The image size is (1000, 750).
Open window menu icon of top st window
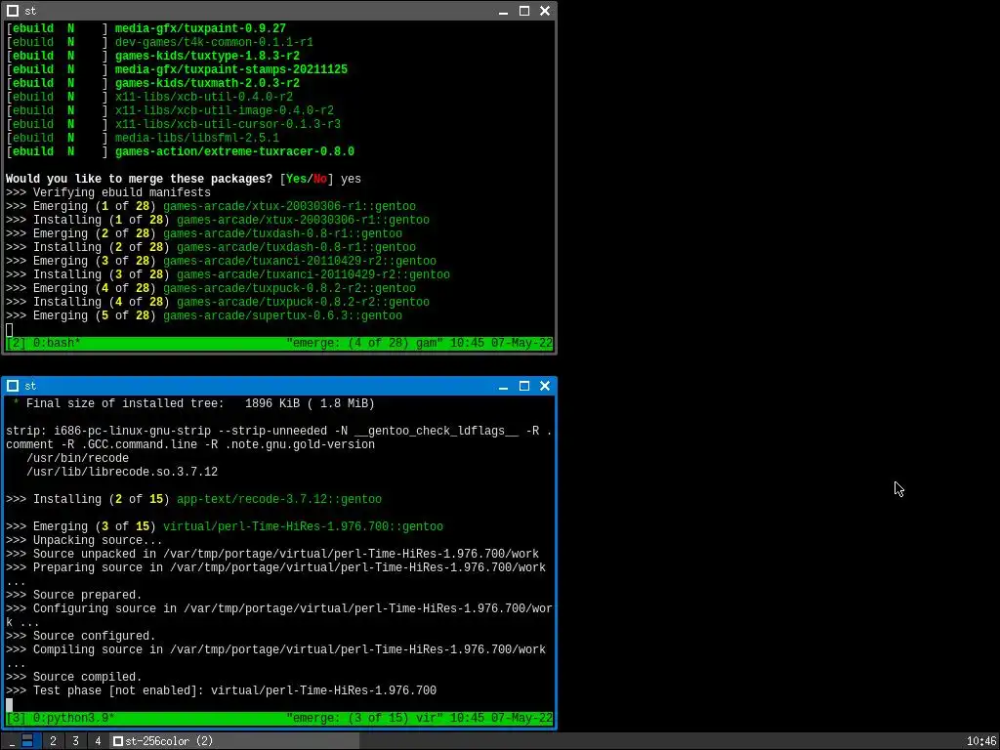click(x=12, y=11)
